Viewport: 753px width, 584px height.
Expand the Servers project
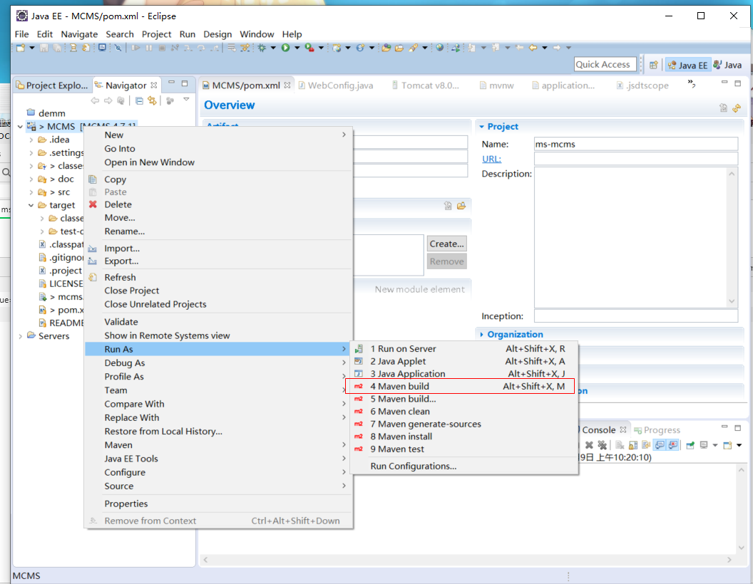pos(20,336)
